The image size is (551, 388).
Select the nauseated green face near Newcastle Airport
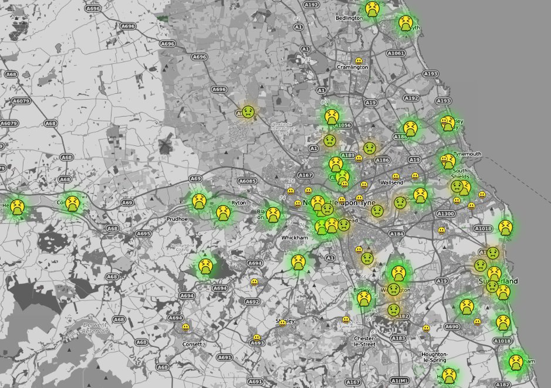point(248,111)
